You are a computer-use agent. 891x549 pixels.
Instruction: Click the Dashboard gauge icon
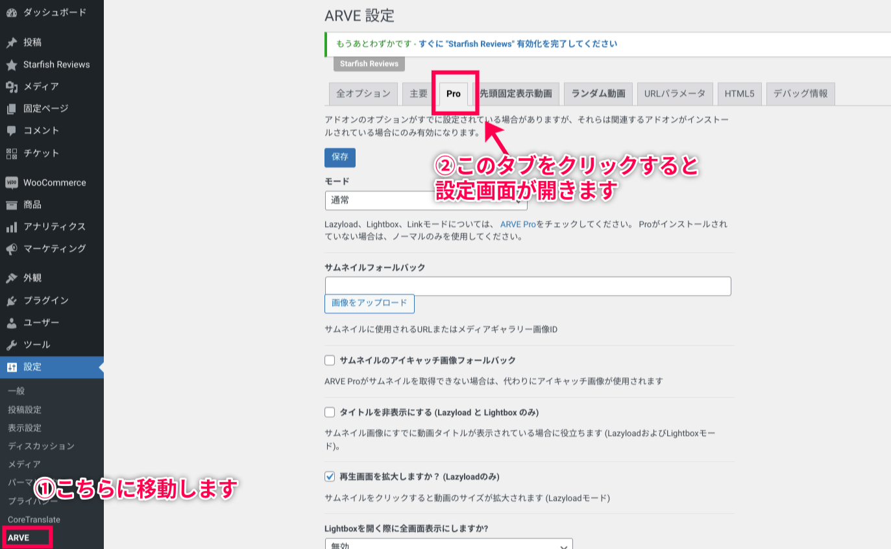(11, 13)
